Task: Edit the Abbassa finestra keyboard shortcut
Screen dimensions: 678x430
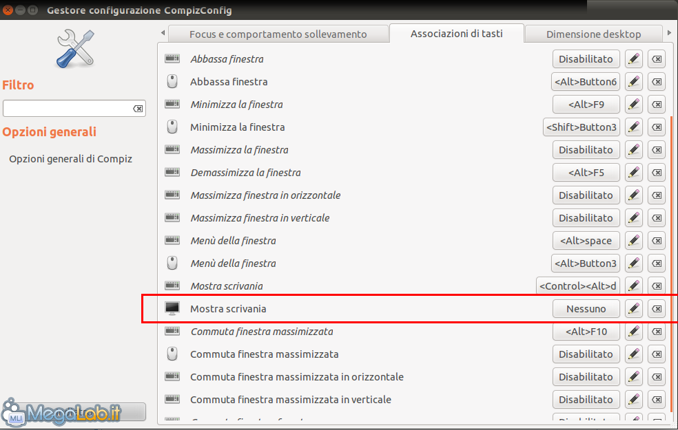Action: click(x=634, y=59)
